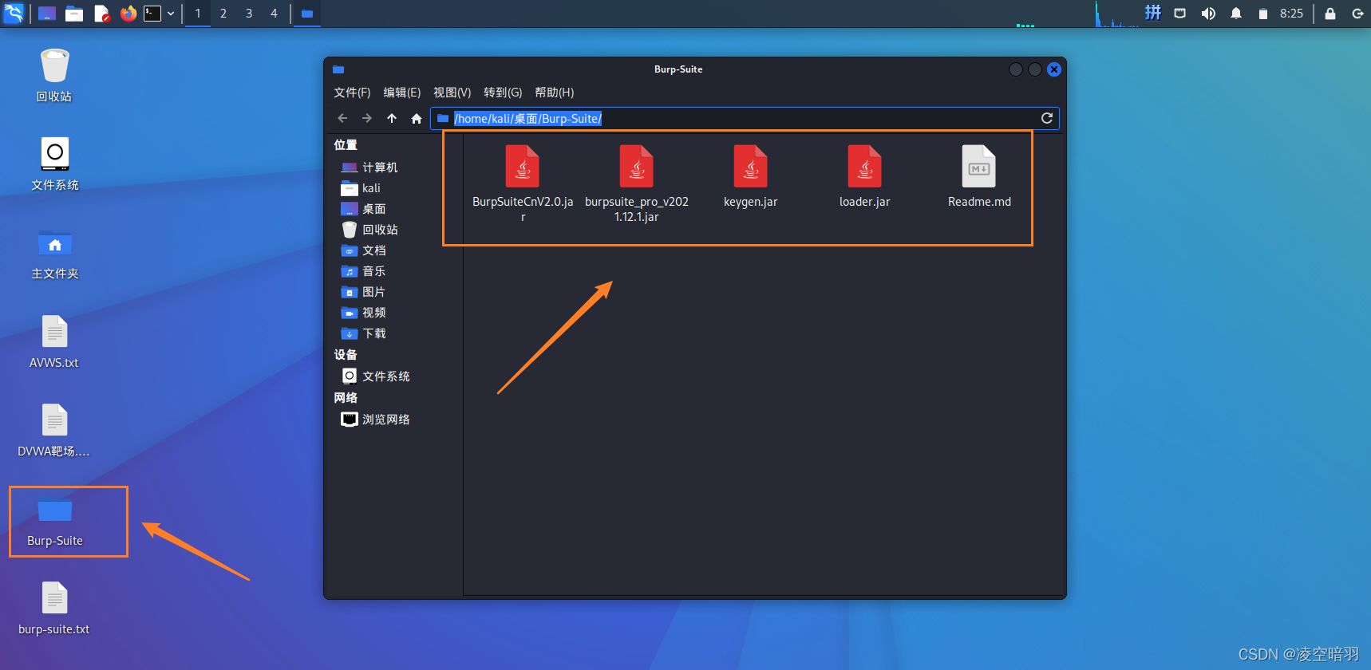
Task: Click the path address bar field
Action: (745, 118)
